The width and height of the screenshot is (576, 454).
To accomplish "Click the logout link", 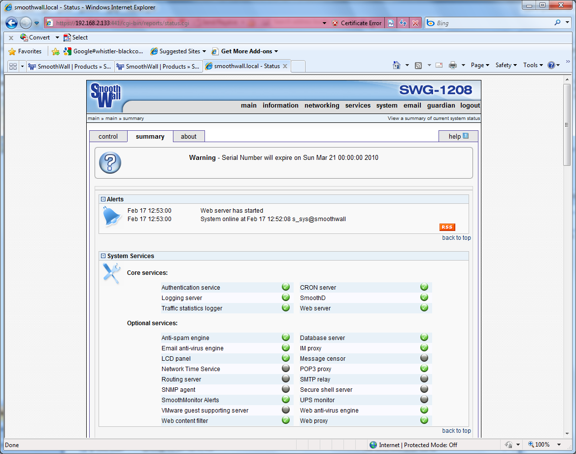I will (x=470, y=105).
